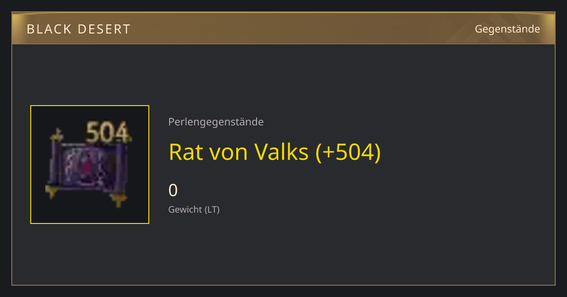Open the BLACK DESERT home title
Viewport: 567px width, 297px height.
coord(78,29)
